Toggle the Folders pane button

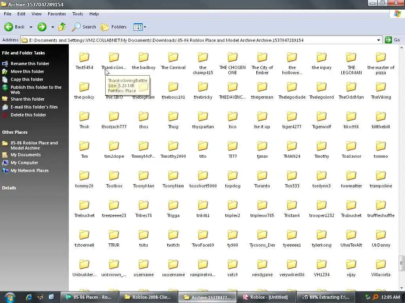(114, 27)
